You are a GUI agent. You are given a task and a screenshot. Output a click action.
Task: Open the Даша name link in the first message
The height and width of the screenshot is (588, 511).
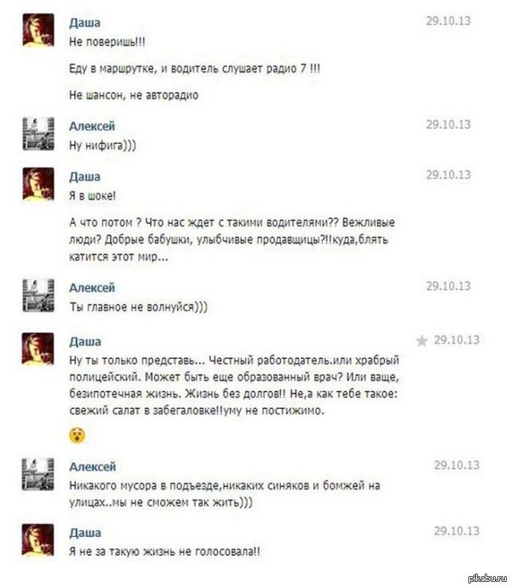(x=84, y=22)
